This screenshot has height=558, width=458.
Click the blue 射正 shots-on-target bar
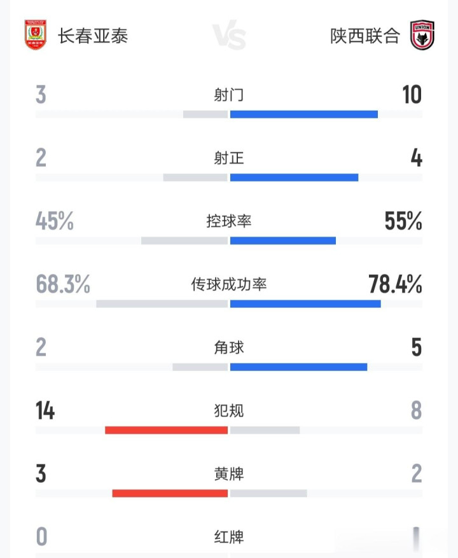tap(294, 178)
